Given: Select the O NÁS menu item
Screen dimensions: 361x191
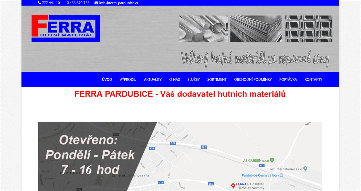Looking at the screenshot, I should [x=175, y=79].
